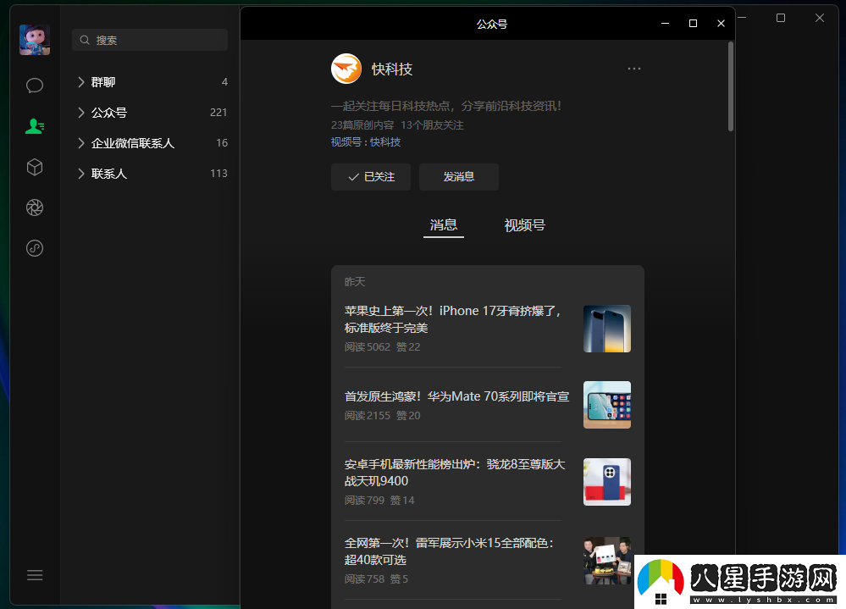
Task: Click inside the 搜索 search field
Action: (149, 39)
